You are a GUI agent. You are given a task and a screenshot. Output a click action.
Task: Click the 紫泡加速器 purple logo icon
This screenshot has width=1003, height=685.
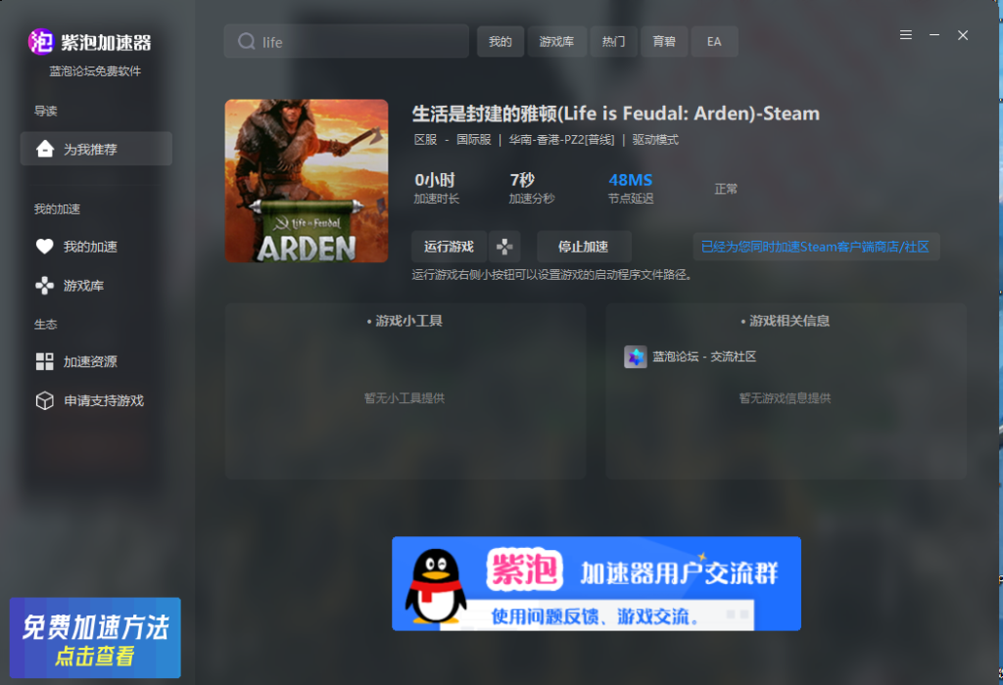tap(41, 42)
